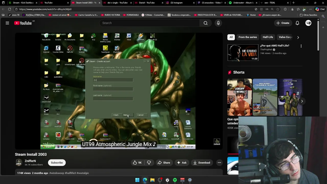
Task: Go back in the browser
Action: [3, 9]
